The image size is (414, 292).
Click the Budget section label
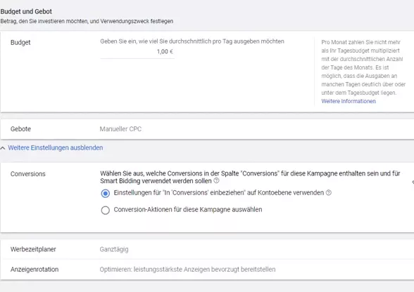pyautogui.click(x=20, y=42)
